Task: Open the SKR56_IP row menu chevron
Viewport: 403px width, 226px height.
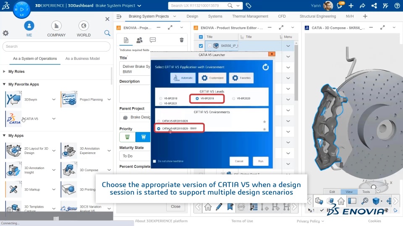Action: 288,46
